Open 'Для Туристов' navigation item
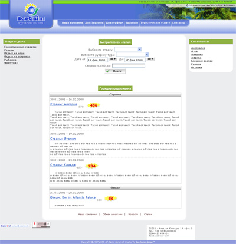This screenshot has height=244, width=236. [94, 23]
